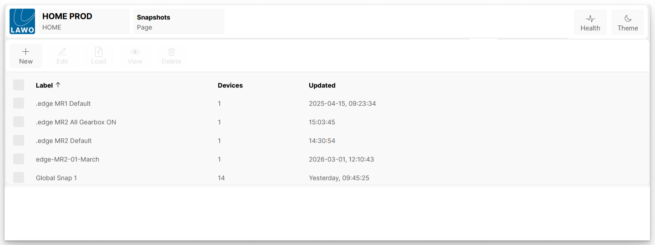
Task: Sort the list by Devices column
Action: [x=230, y=85]
